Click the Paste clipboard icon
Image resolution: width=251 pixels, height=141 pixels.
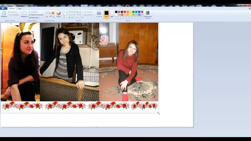coord(4,13)
